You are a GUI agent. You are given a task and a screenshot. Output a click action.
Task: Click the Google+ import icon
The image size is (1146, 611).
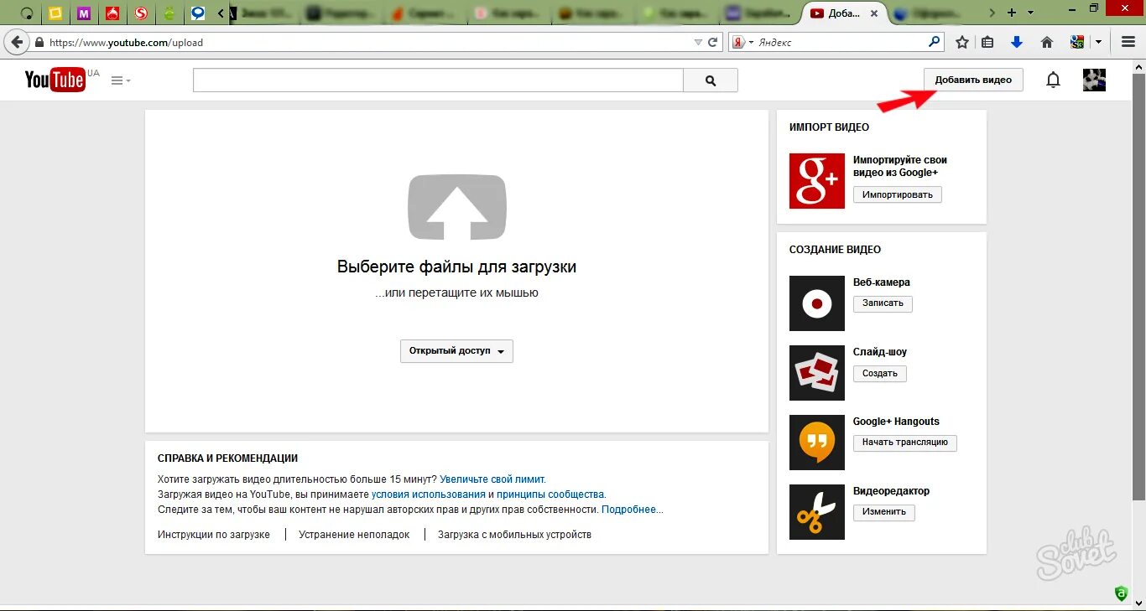(817, 180)
